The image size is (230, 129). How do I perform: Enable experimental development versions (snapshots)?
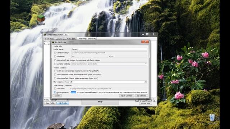pyautogui.click(x=55, y=71)
